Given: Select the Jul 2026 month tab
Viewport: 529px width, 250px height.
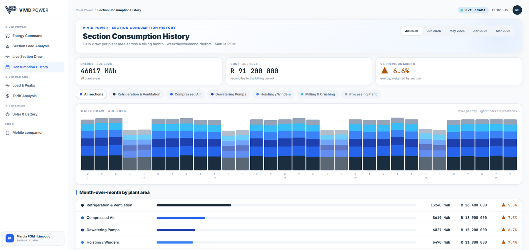Looking at the screenshot, I should click(x=412, y=31).
